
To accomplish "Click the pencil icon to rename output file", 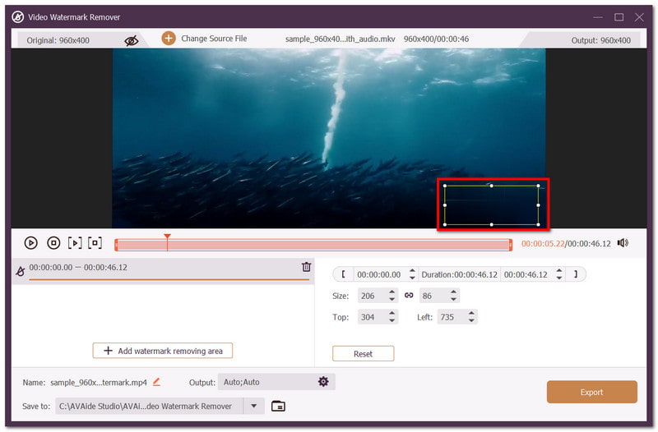I will pos(156,382).
